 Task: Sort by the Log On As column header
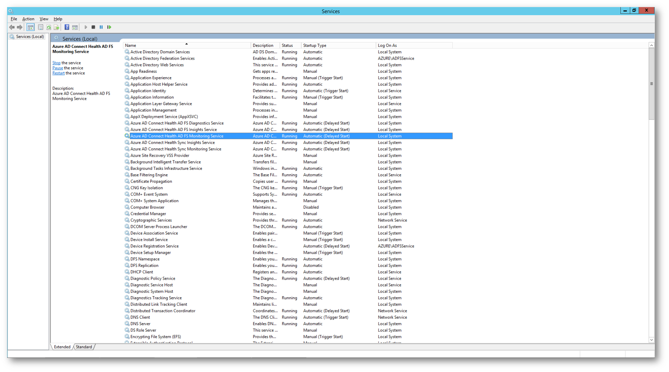414,45
